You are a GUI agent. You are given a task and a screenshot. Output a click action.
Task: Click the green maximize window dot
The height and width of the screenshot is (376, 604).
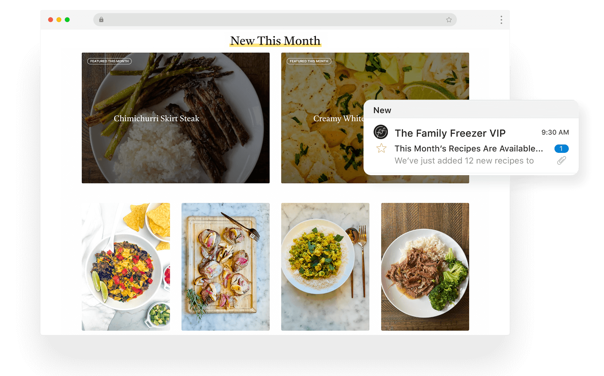point(67,20)
